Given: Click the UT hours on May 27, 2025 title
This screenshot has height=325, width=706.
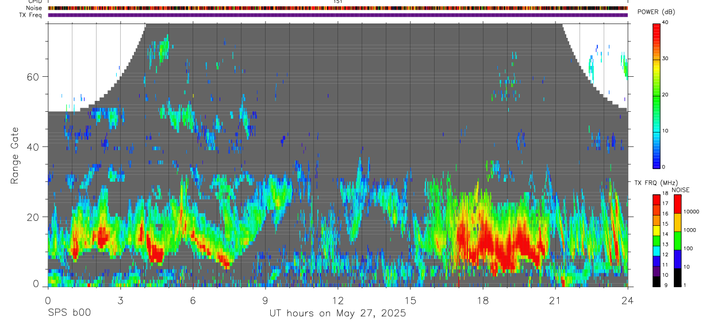Looking at the screenshot, I should coord(338,314).
